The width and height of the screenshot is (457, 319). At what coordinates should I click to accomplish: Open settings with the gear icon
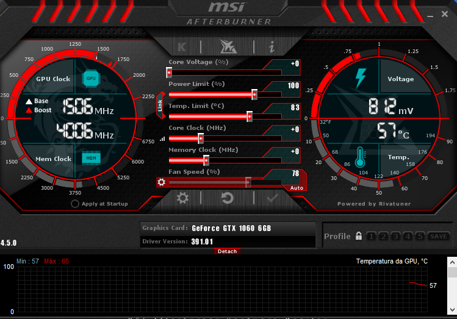[183, 198]
